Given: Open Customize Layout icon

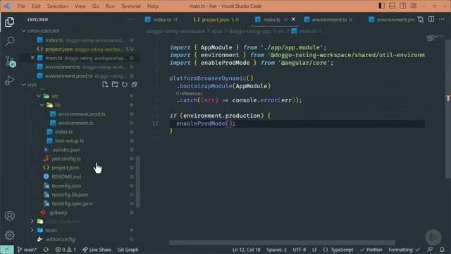Looking at the screenshot, I should (414, 6).
